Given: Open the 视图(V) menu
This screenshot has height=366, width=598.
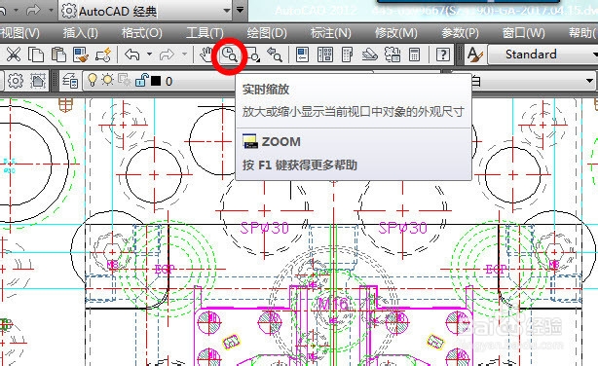Looking at the screenshot, I should click(x=19, y=33).
